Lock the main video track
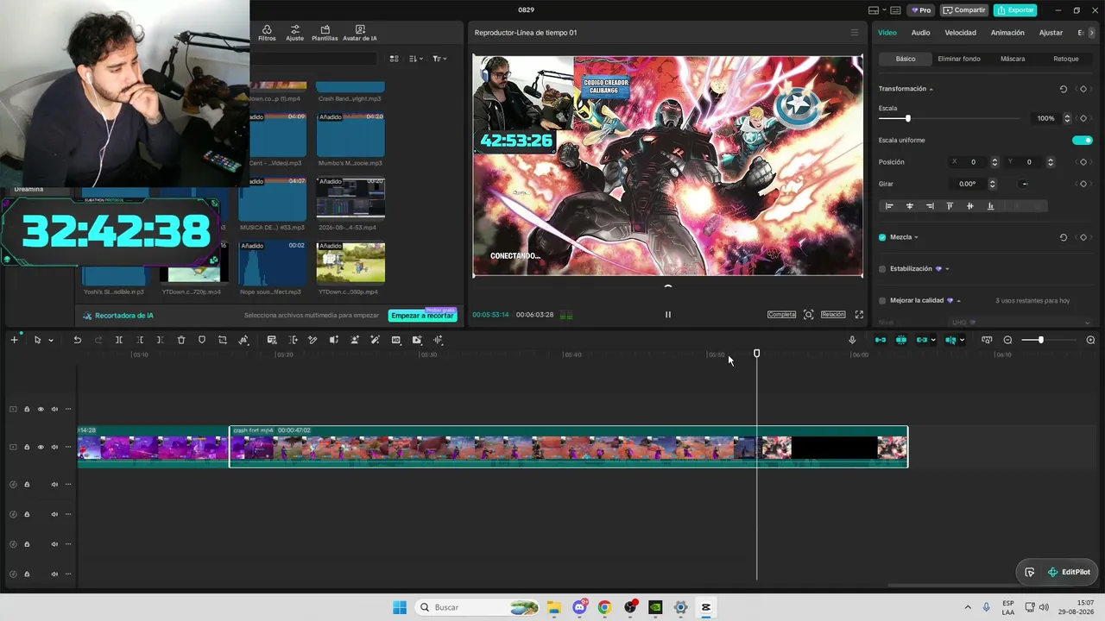This screenshot has width=1105, height=621. 27,447
